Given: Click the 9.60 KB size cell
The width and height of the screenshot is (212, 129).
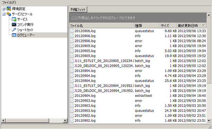Looking at the screenshot, I should (171, 31).
